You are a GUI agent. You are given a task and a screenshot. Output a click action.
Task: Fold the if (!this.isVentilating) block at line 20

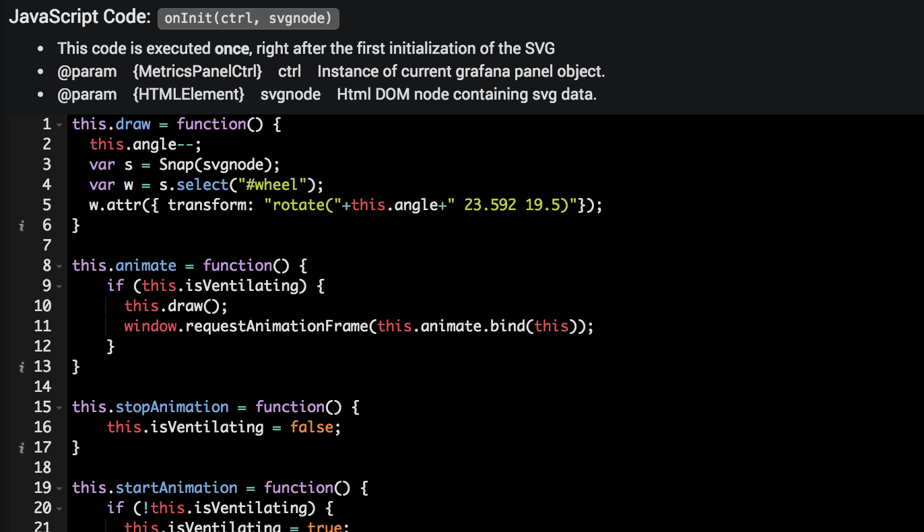coord(59,508)
